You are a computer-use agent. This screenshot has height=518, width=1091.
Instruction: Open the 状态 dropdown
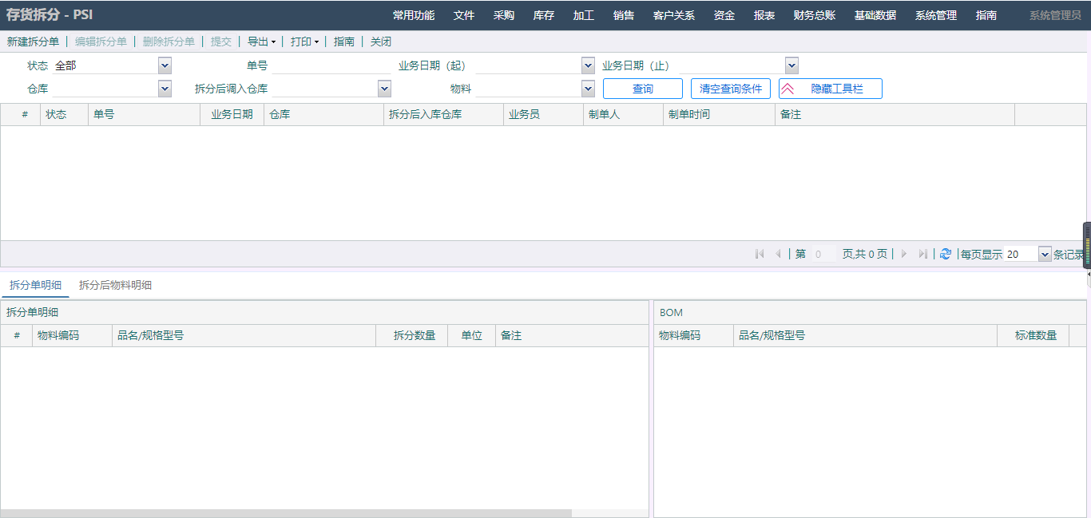point(165,65)
